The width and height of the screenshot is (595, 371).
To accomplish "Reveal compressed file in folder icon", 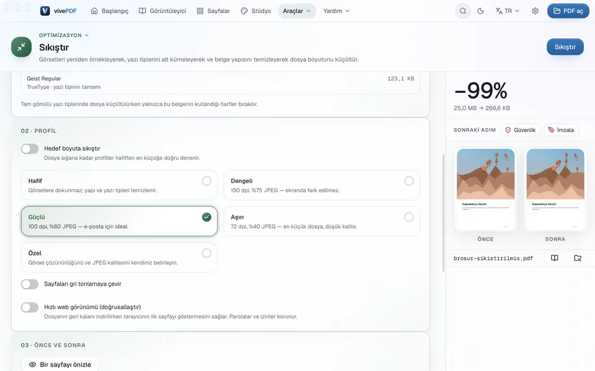I will pos(578,258).
